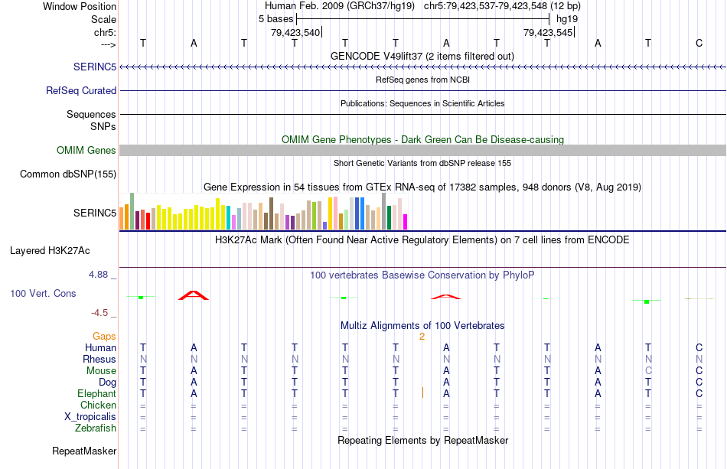Select the Mouse species row label
727x469 pixels.
click(x=101, y=371)
